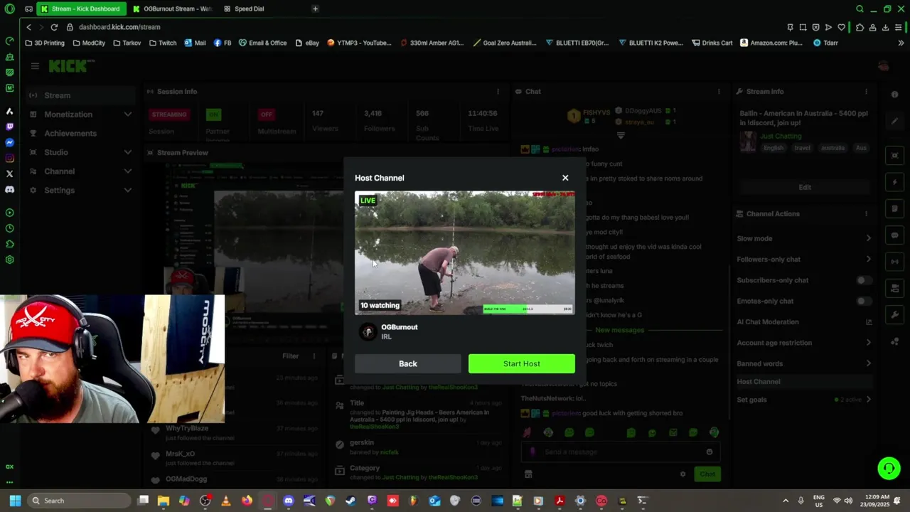The image size is (910, 512).
Task: Toggle Emotes-only chat switch
Action: pos(863,301)
